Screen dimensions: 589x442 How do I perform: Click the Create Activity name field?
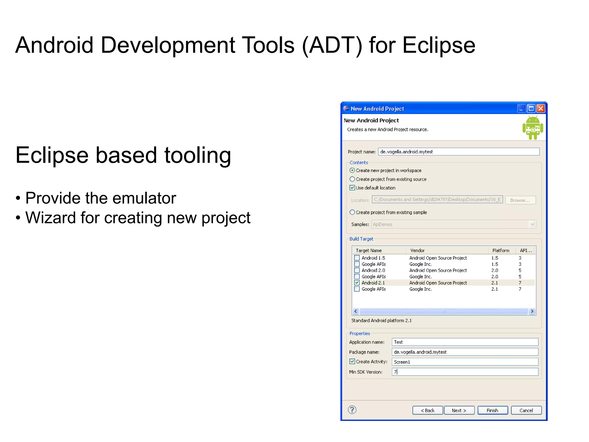[465, 362]
